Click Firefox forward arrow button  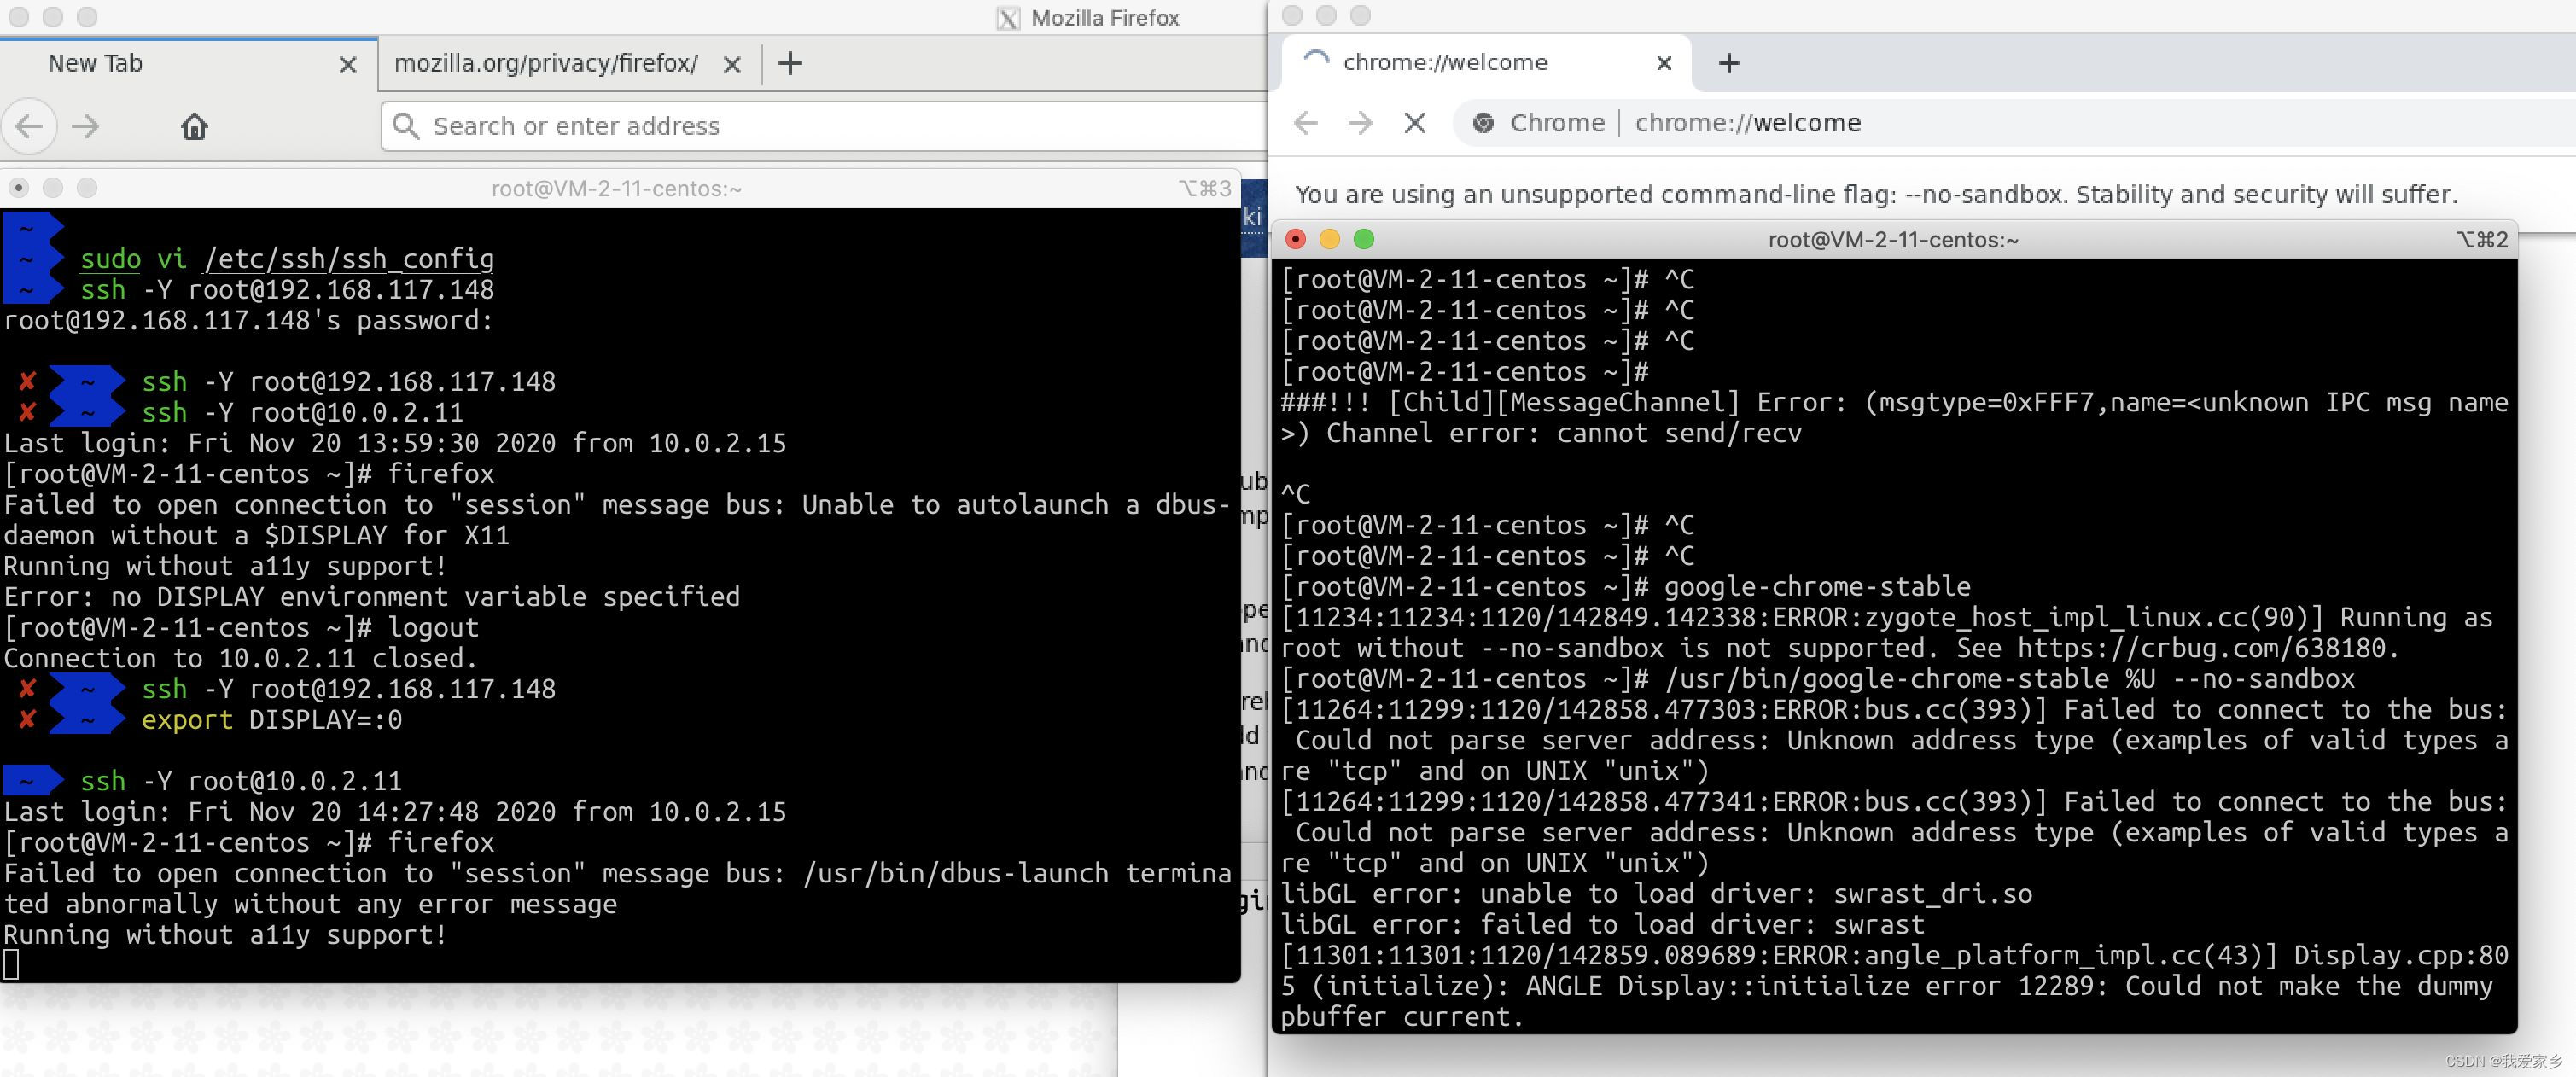point(86,126)
